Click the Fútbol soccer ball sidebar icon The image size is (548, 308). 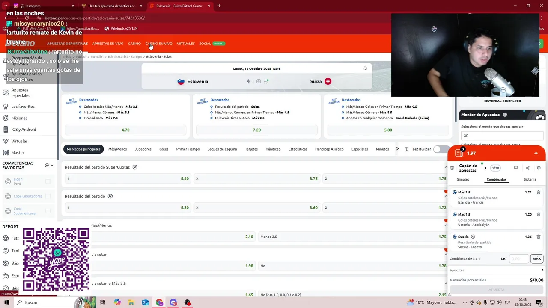tap(6, 238)
